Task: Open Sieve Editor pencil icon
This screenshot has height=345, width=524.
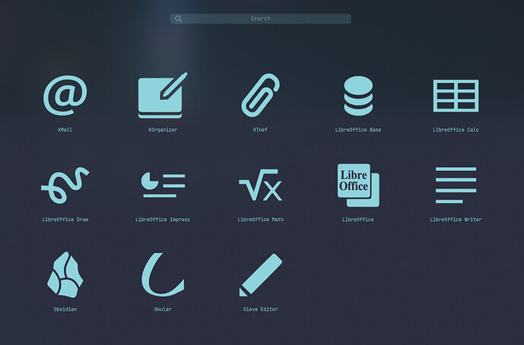Action: tap(260, 275)
